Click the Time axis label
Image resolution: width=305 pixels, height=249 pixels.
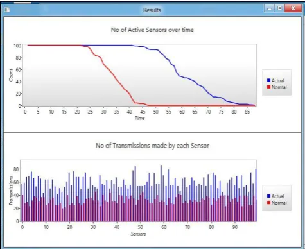point(139,118)
